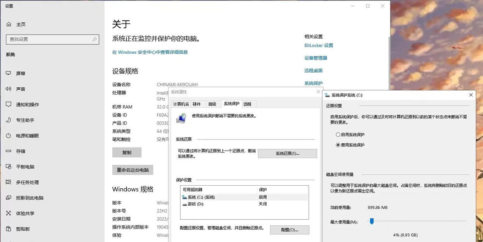Click the 设备规格 section heading
483x242 pixels.
click(125, 71)
